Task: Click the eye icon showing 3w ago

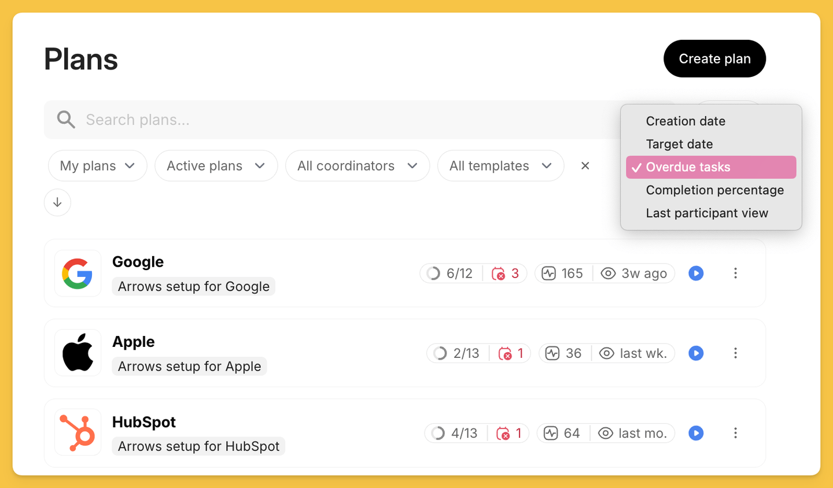Action: click(608, 273)
